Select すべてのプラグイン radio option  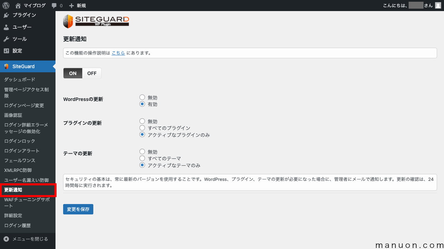(x=142, y=128)
